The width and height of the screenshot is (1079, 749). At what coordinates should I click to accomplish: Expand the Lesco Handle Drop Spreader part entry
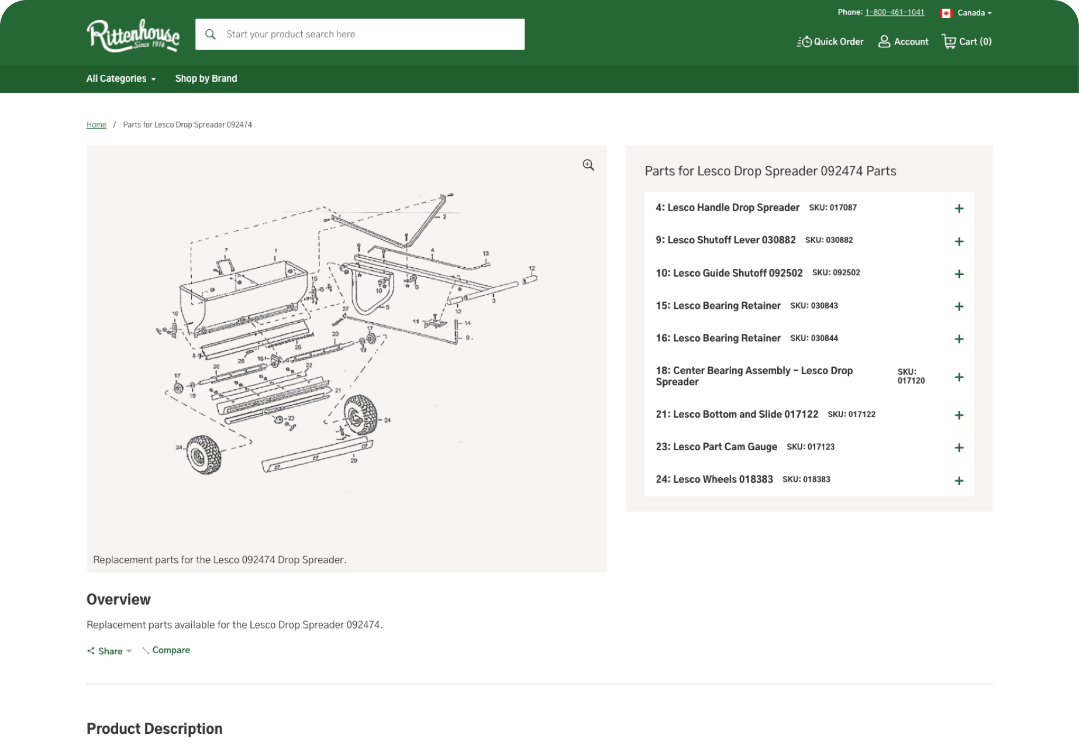(959, 208)
